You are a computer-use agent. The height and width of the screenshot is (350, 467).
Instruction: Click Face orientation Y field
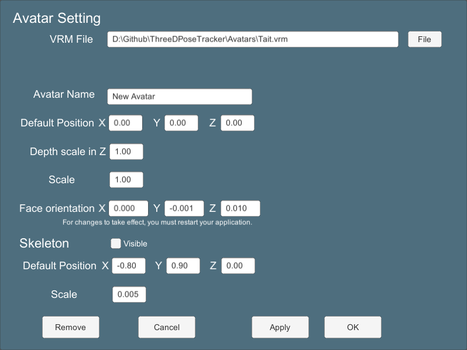point(184,208)
